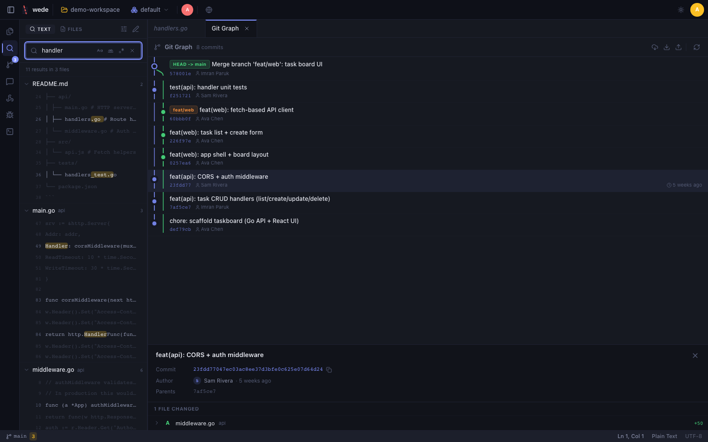
Task: Select commit feat(api): task CRUD handlers
Action: click(428, 202)
